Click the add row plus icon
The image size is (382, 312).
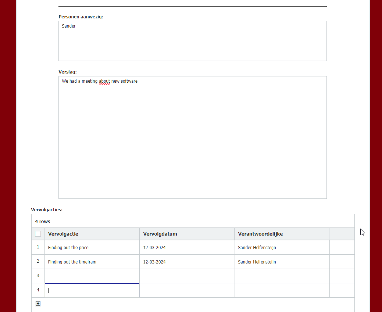38,304
